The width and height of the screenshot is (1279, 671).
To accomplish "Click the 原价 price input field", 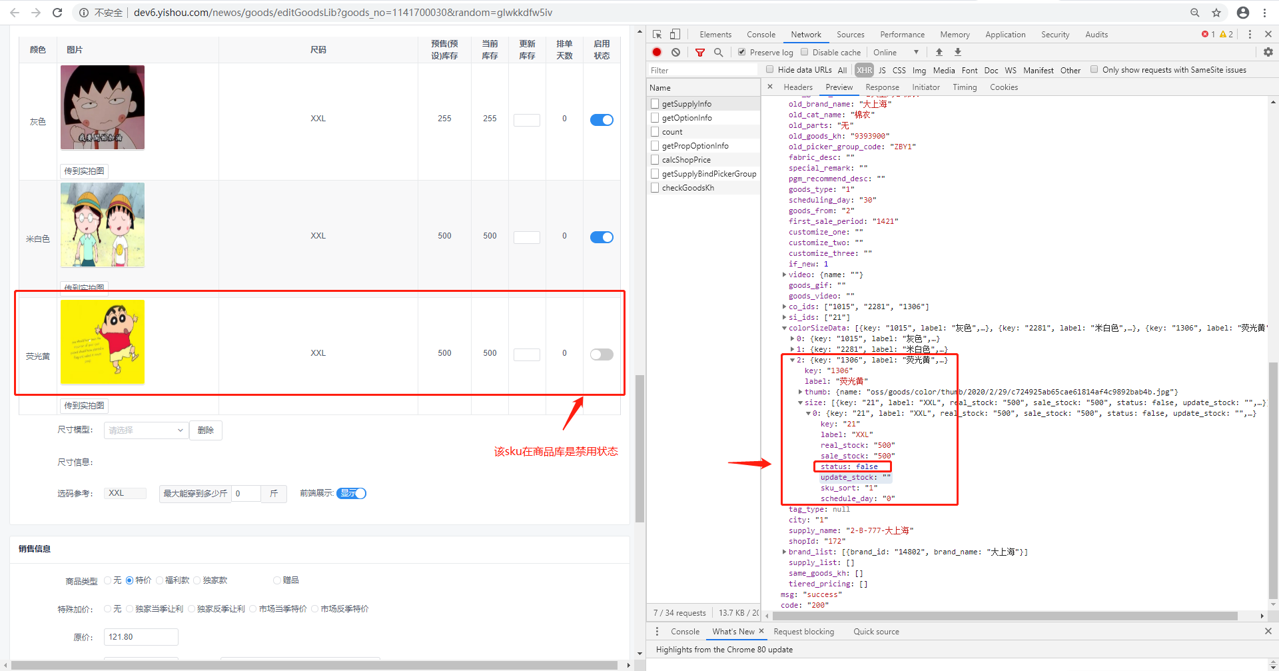I will (141, 637).
